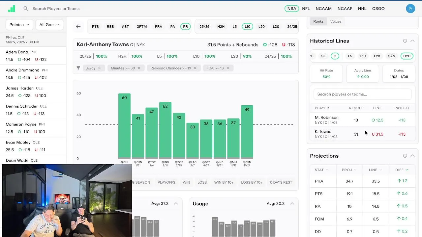Select the L5 chart range
The height and width of the screenshot is (237, 422).
pos(235,27)
